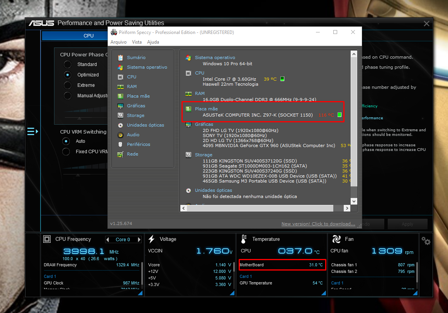Click the Speccy vertical scrollbar thumb
The width and height of the screenshot is (448, 313).
pos(354,122)
